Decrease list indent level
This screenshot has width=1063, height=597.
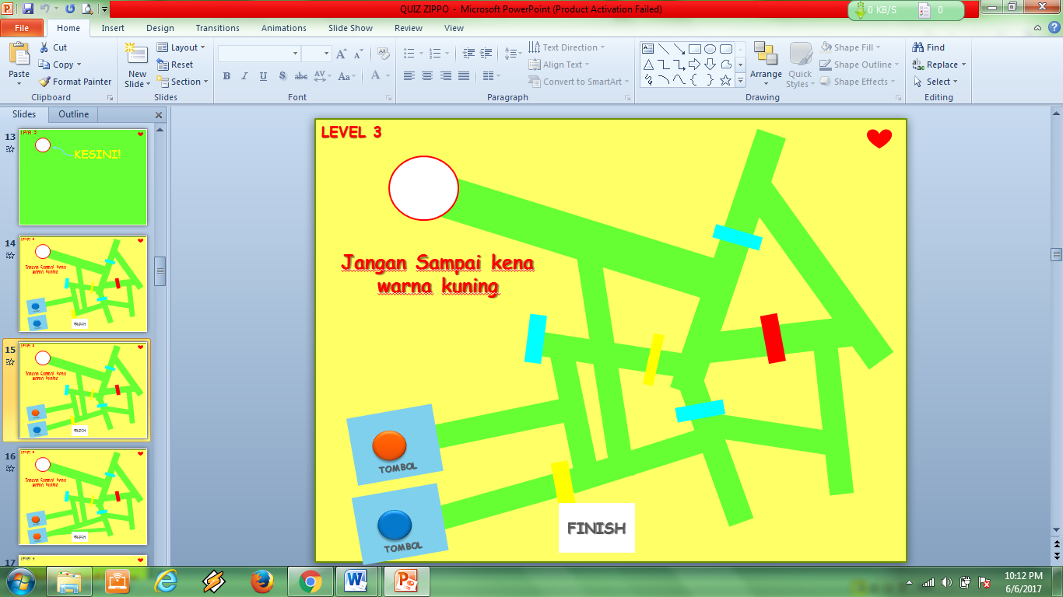(468, 54)
